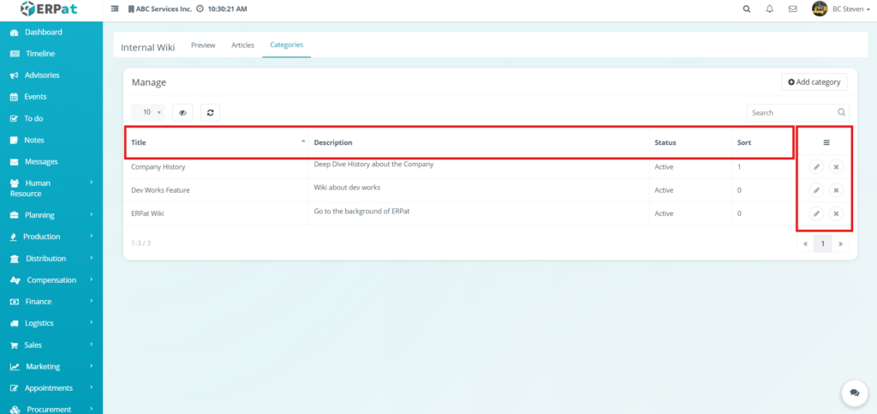
Task: Edit the Dev Works Feature category
Action: [816, 189]
